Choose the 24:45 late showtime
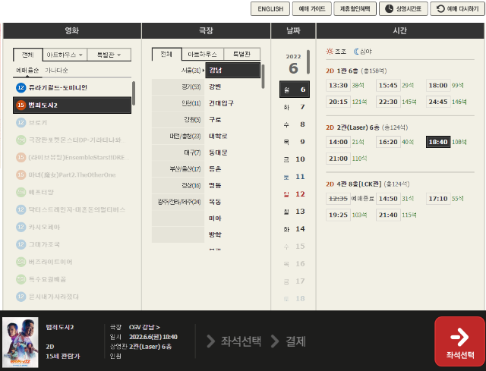 pos(438,102)
